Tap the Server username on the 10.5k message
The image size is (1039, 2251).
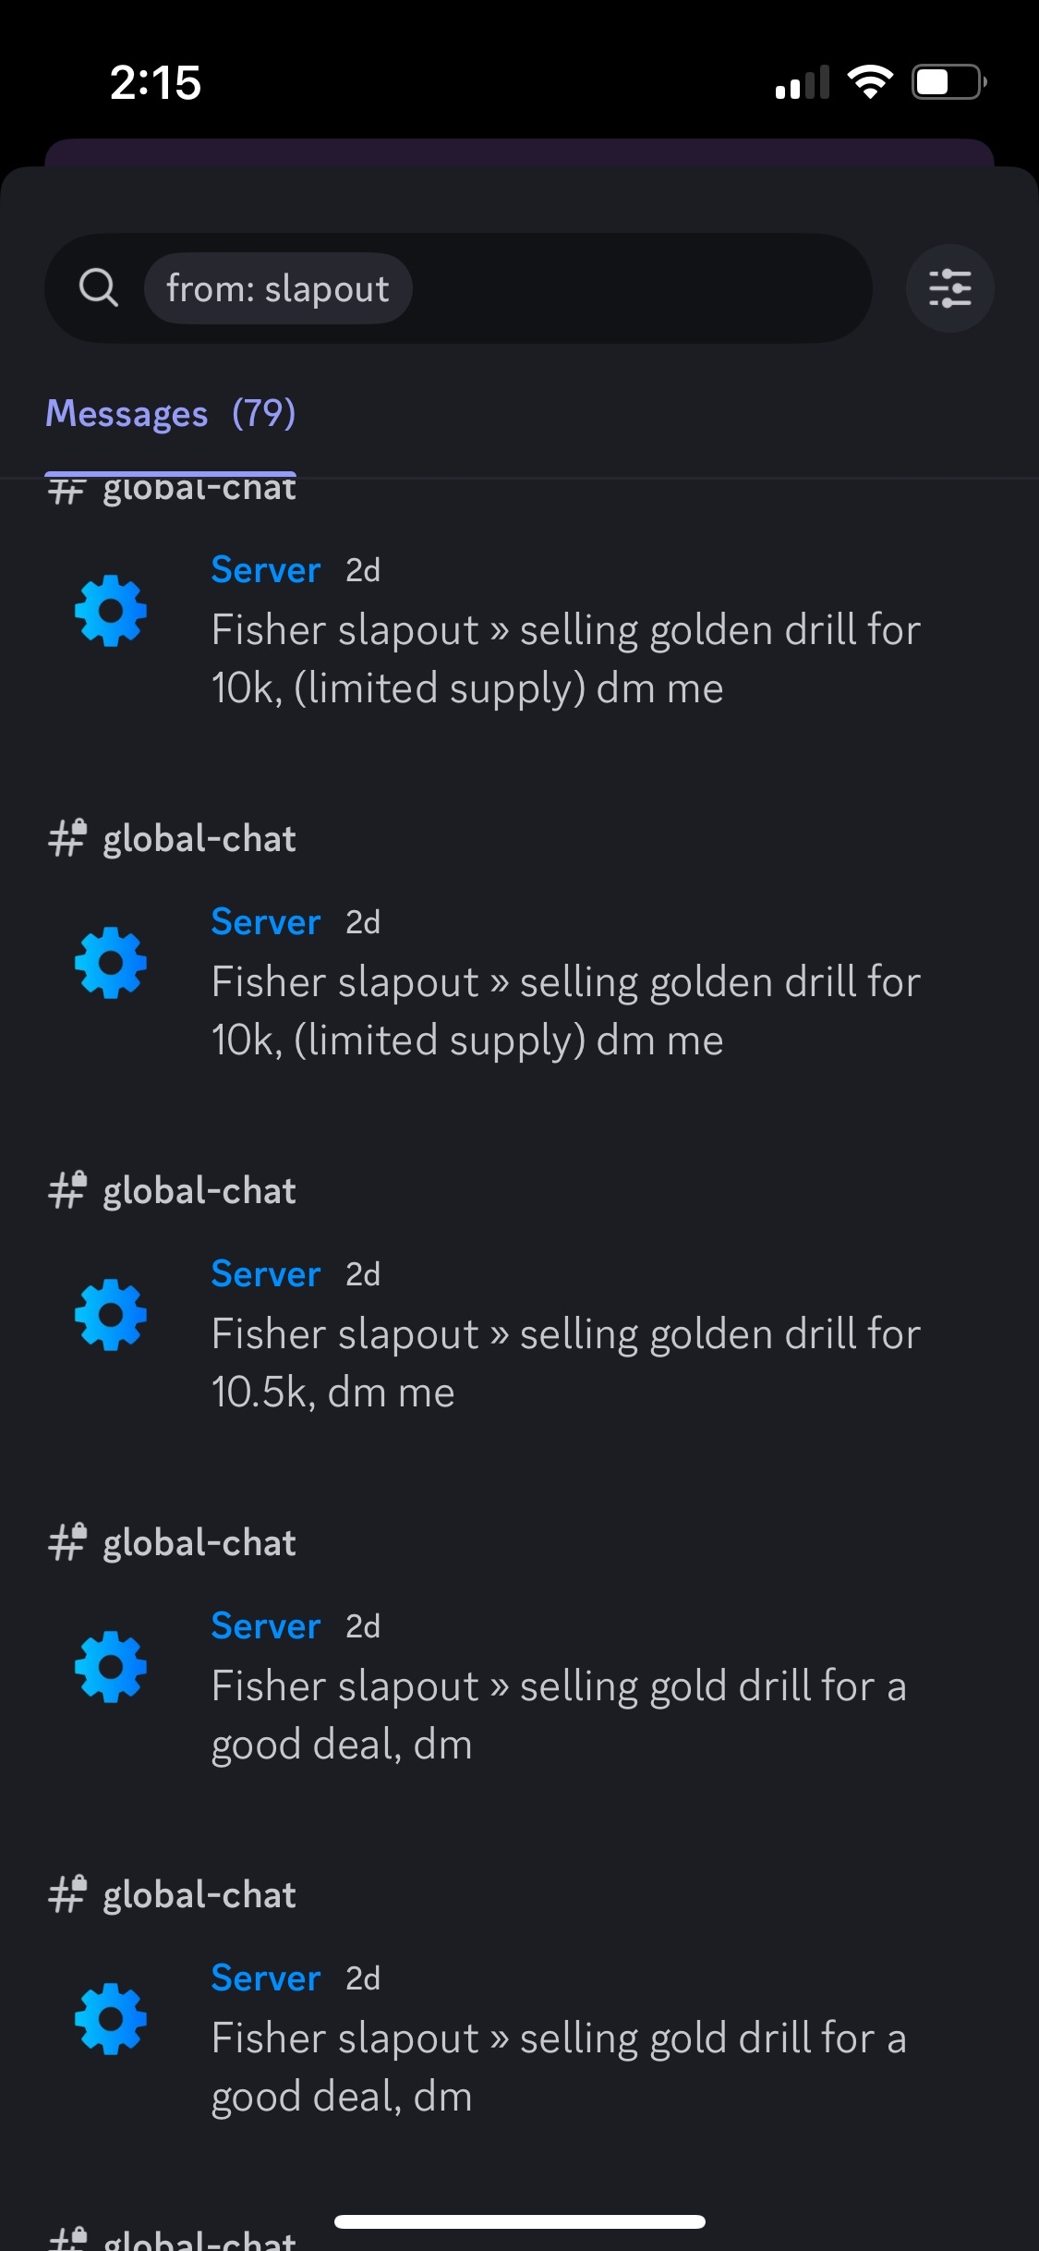266,1274
